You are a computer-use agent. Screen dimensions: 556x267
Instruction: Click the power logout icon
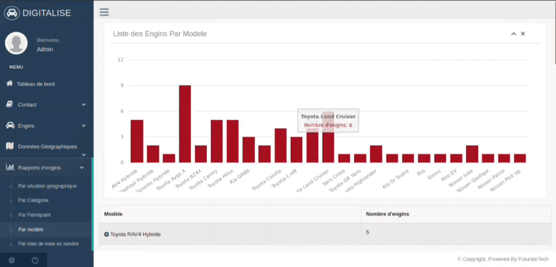coord(35,260)
